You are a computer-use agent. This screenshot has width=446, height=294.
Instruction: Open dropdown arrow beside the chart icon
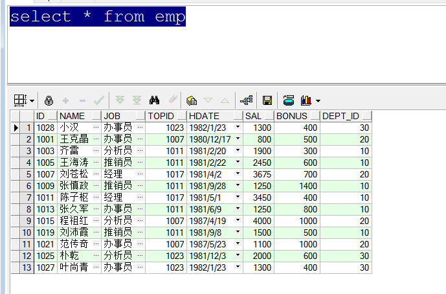(x=318, y=101)
